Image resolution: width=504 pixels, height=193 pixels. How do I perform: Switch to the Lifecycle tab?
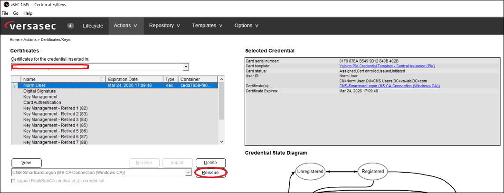click(x=93, y=26)
